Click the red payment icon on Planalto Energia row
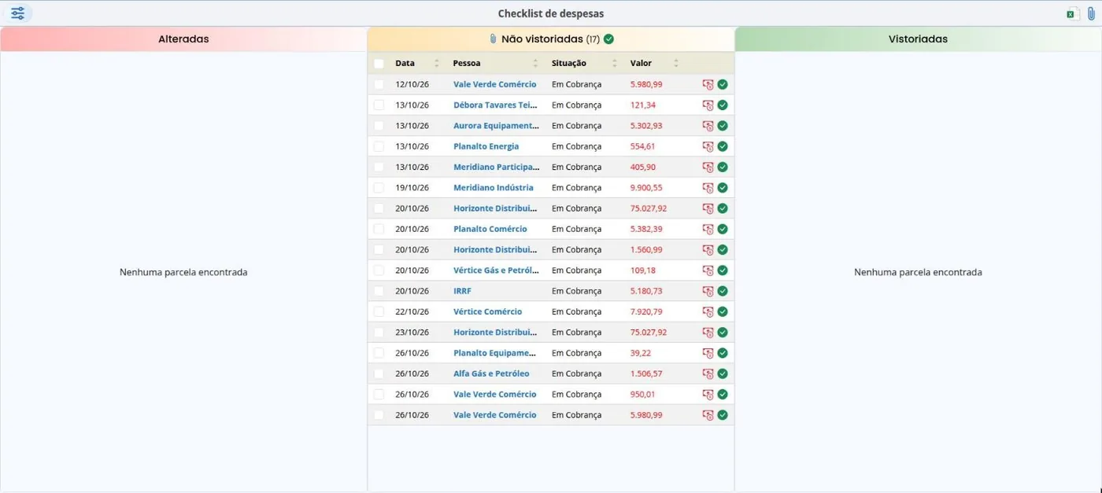Image resolution: width=1102 pixels, height=493 pixels. (708, 146)
